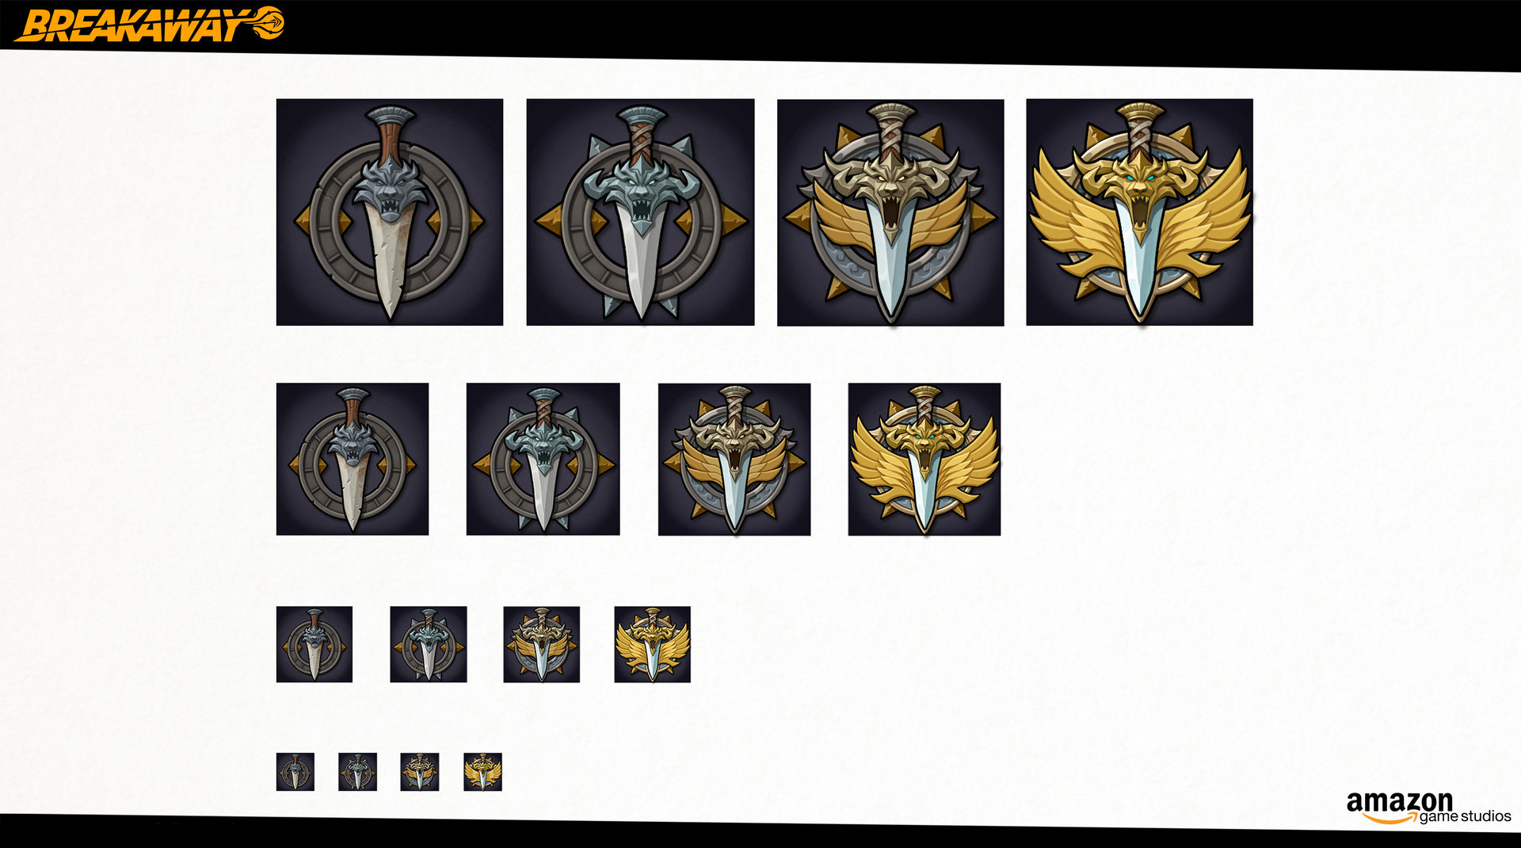The width and height of the screenshot is (1521, 848).
Task: Click the Breakaway logo
Action: pos(149,24)
